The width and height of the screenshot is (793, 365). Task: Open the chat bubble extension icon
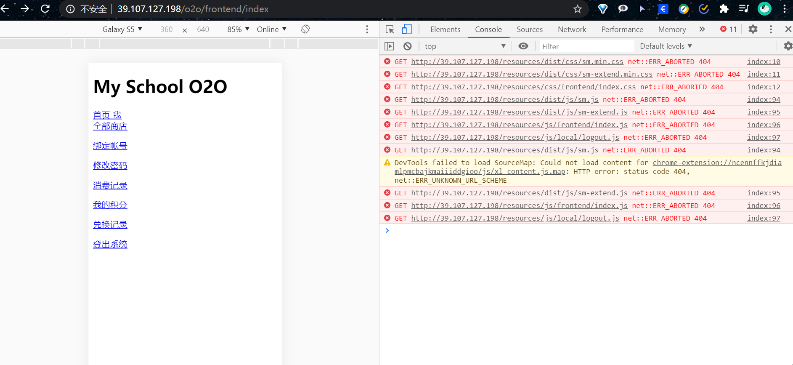click(623, 9)
